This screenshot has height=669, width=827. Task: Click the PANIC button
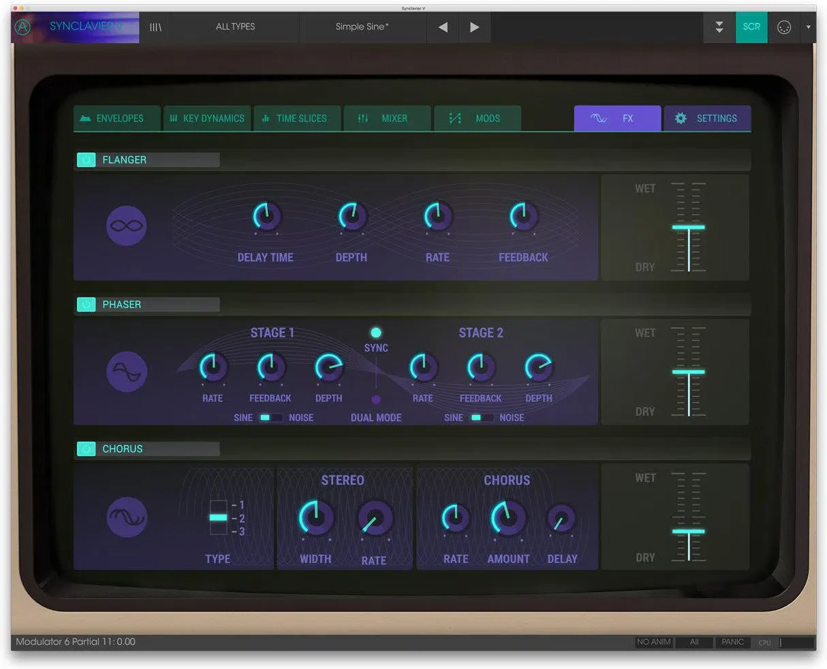732,642
